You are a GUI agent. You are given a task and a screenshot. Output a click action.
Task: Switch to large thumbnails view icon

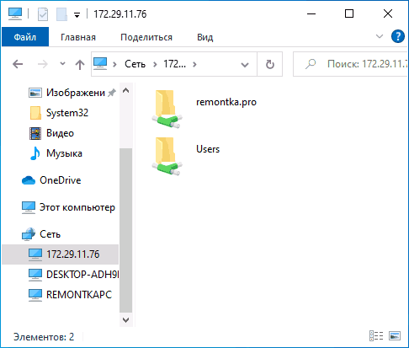[x=395, y=335]
